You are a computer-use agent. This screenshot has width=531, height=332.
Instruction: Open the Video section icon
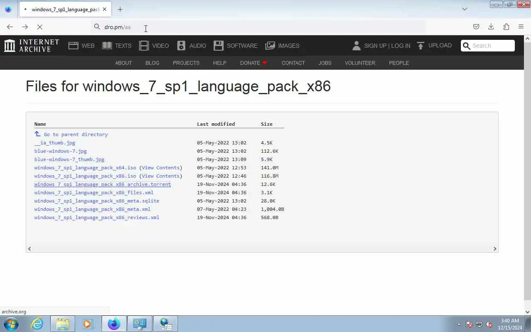pos(144,46)
